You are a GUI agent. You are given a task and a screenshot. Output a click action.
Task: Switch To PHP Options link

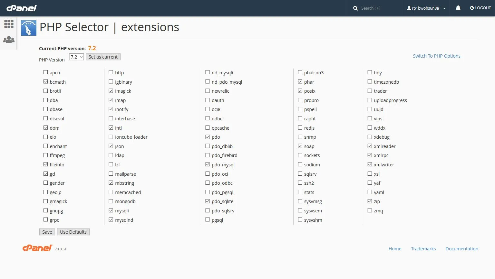[437, 56]
